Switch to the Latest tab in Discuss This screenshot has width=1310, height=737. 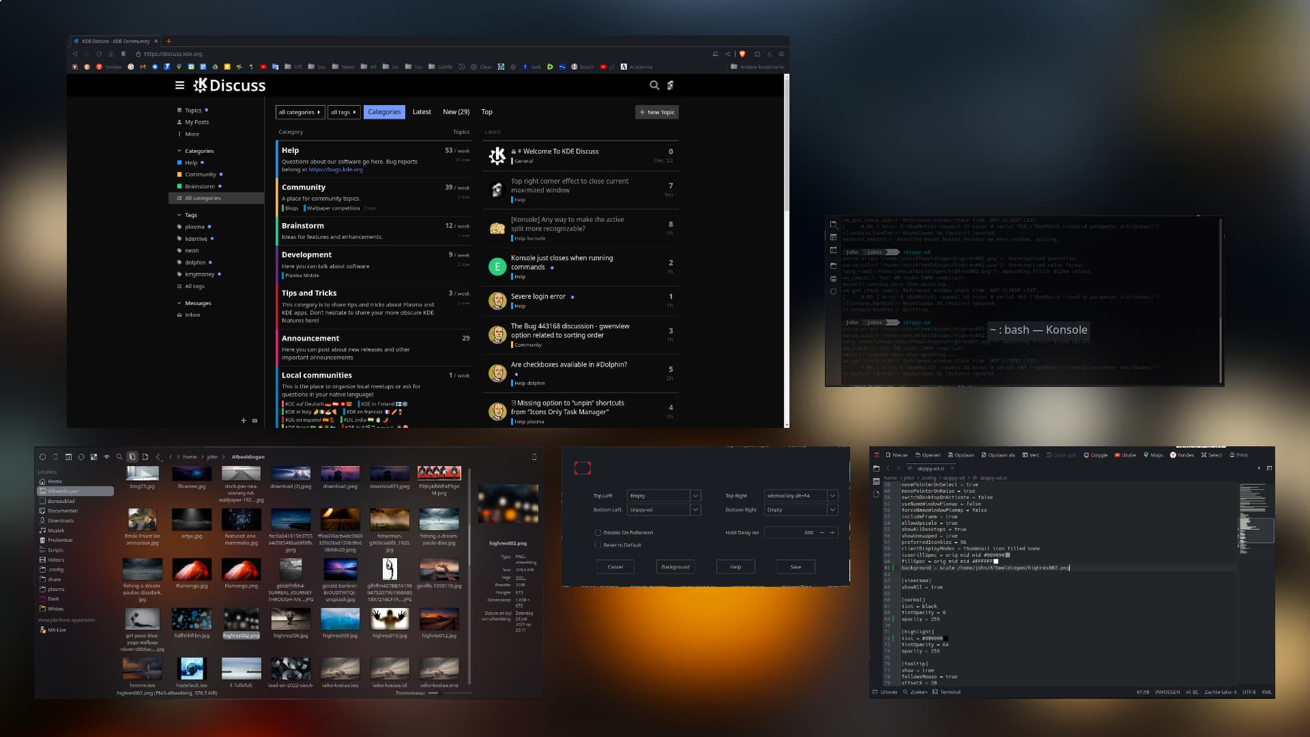pos(422,112)
